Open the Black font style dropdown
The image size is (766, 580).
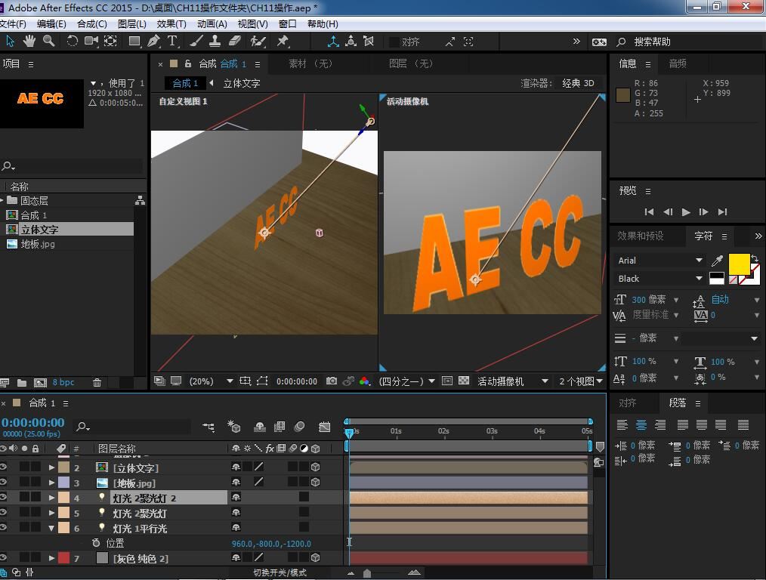tap(659, 278)
